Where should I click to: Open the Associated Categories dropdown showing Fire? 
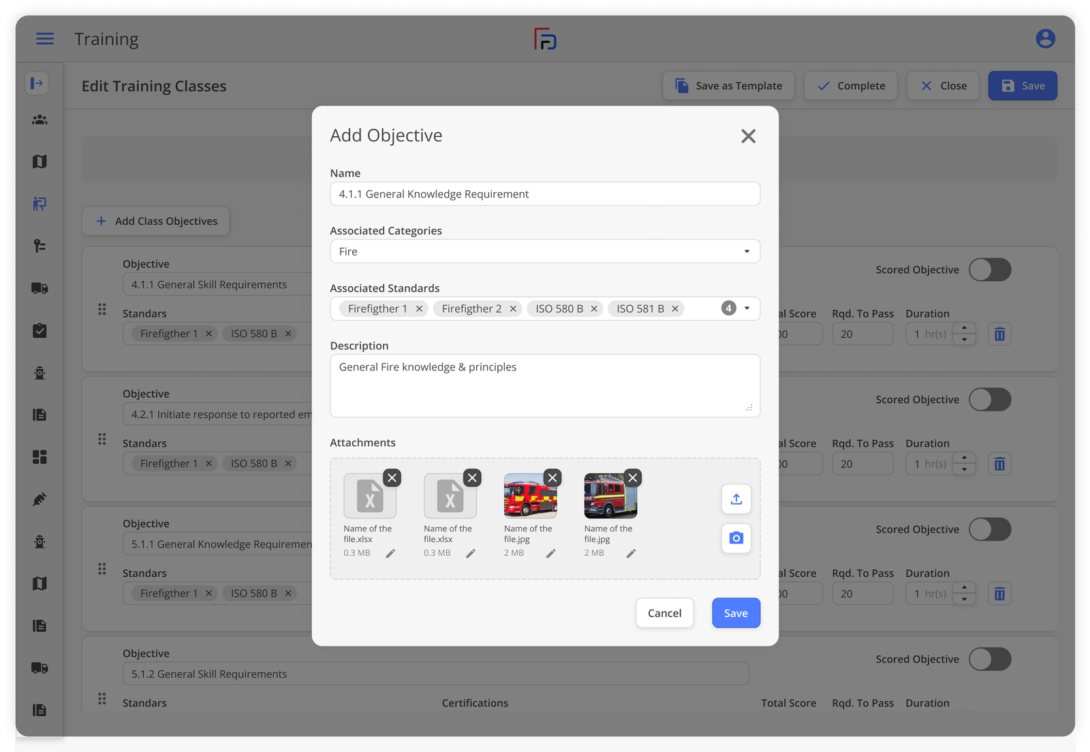pyautogui.click(x=746, y=251)
